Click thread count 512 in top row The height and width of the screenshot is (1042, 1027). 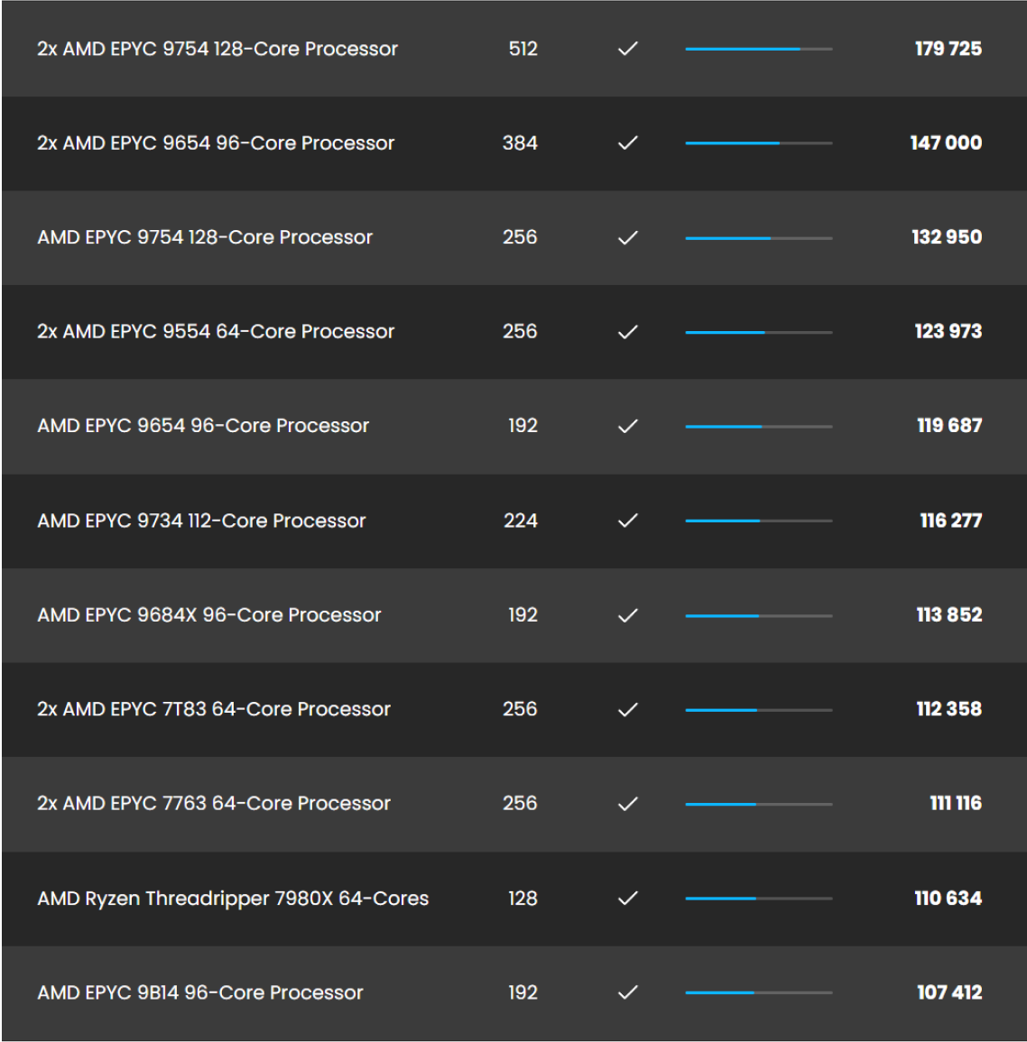coord(523,49)
